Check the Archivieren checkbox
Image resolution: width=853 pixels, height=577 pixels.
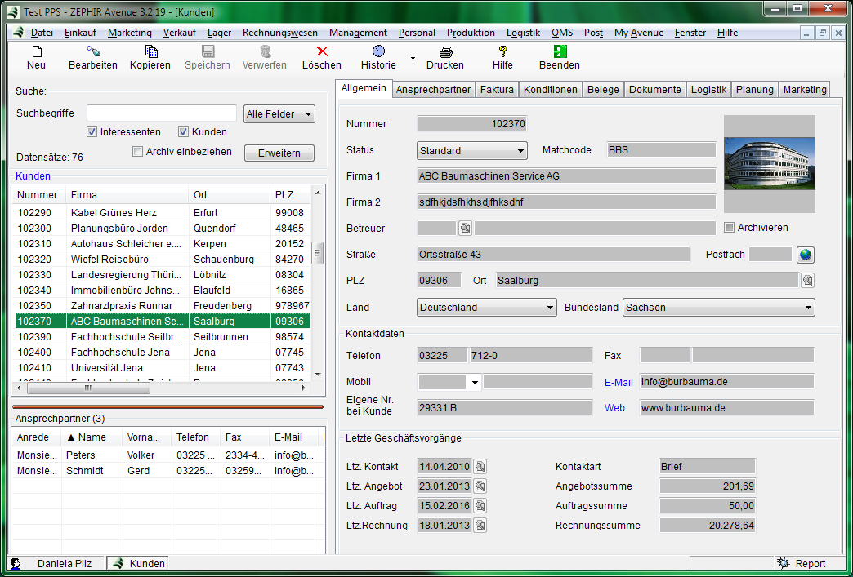[x=730, y=228]
